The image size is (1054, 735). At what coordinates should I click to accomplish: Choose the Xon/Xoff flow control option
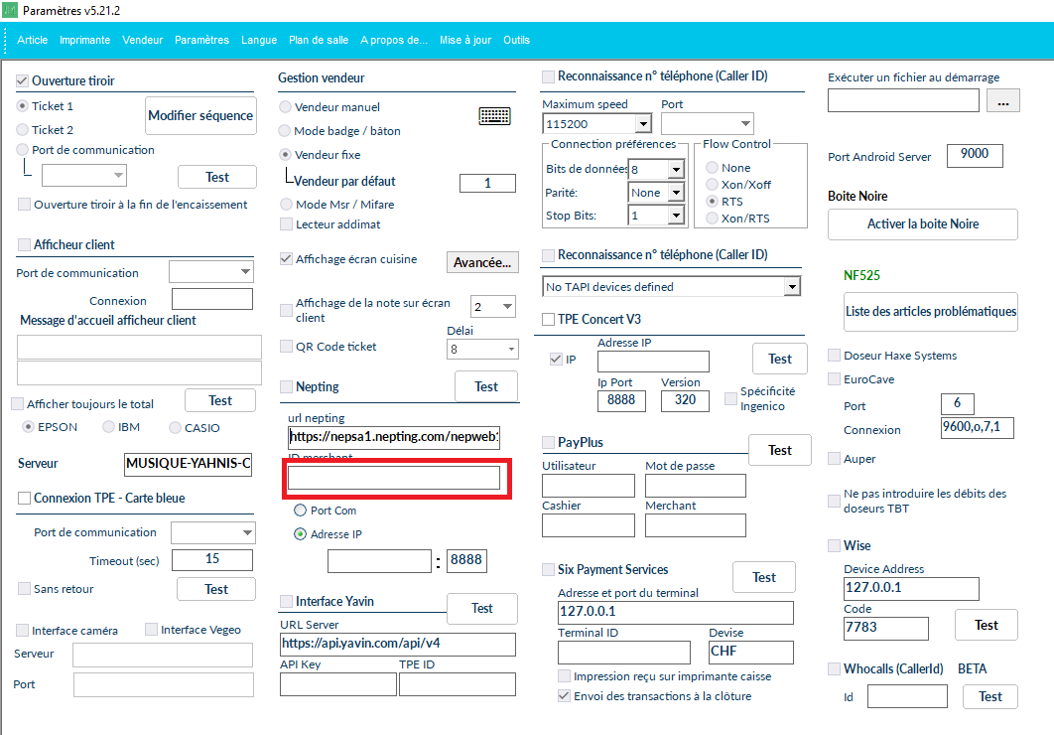point(712,185)
